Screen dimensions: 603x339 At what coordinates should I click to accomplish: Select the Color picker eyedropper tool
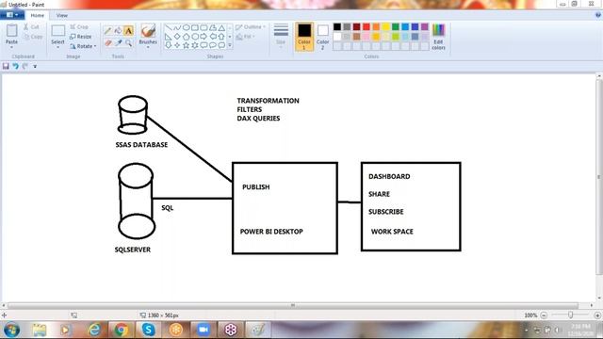[x=118, y=43]
